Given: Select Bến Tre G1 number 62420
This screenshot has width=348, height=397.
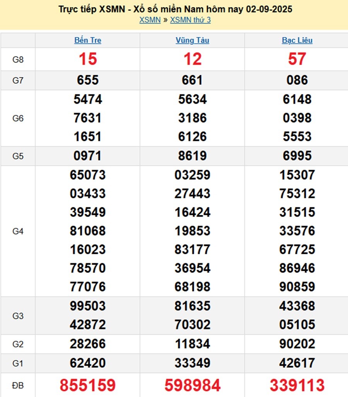Looking at the screenshot, I should click(88, 363).
